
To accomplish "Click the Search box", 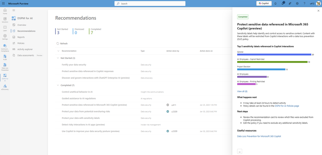I will tap(150, 4).
